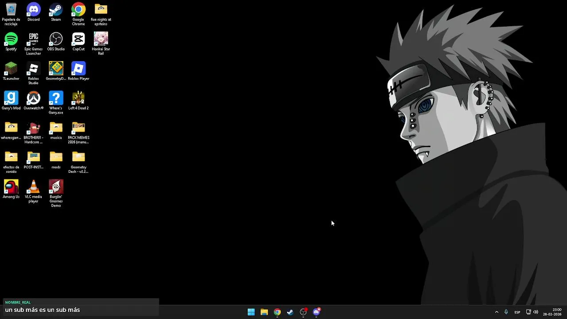Select the TLauncher desktop shortcut
Screen dimensions: 567x319
click(11, 71)
